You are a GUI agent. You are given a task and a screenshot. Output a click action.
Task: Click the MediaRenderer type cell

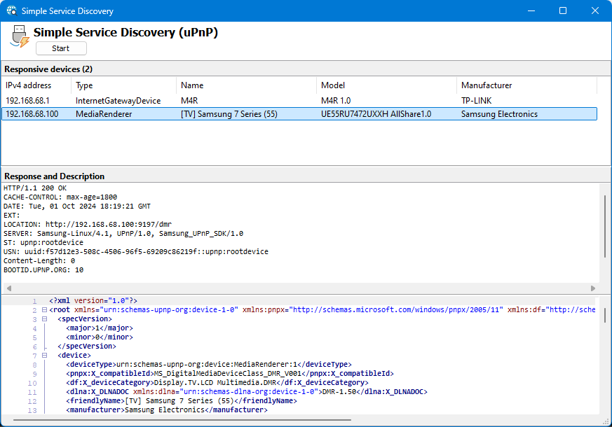click(104, 114)
